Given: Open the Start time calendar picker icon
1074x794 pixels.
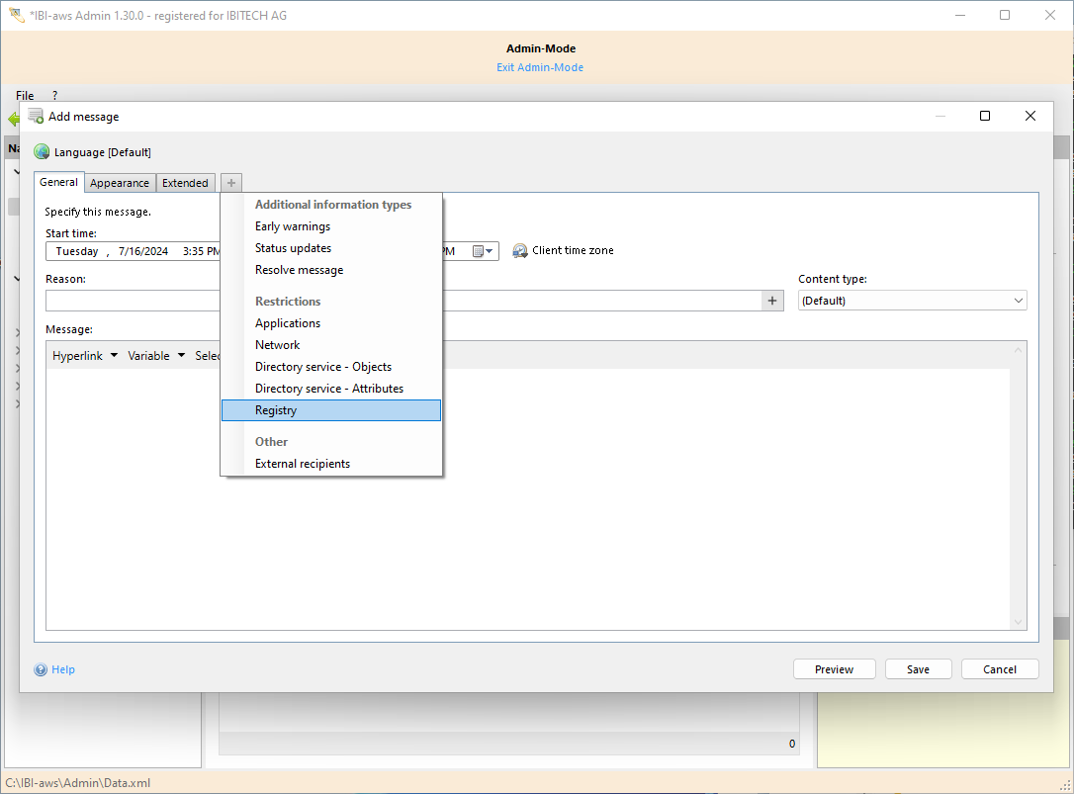Looking at the screenshot, I should tap(478, 250).
